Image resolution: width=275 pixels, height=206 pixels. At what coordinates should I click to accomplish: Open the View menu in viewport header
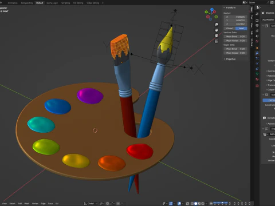tap(4, 204)
